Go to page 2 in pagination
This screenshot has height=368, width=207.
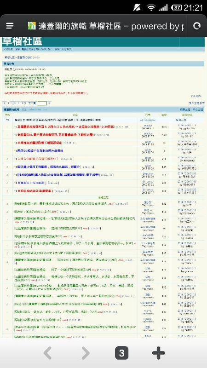(x=11, y=103)
